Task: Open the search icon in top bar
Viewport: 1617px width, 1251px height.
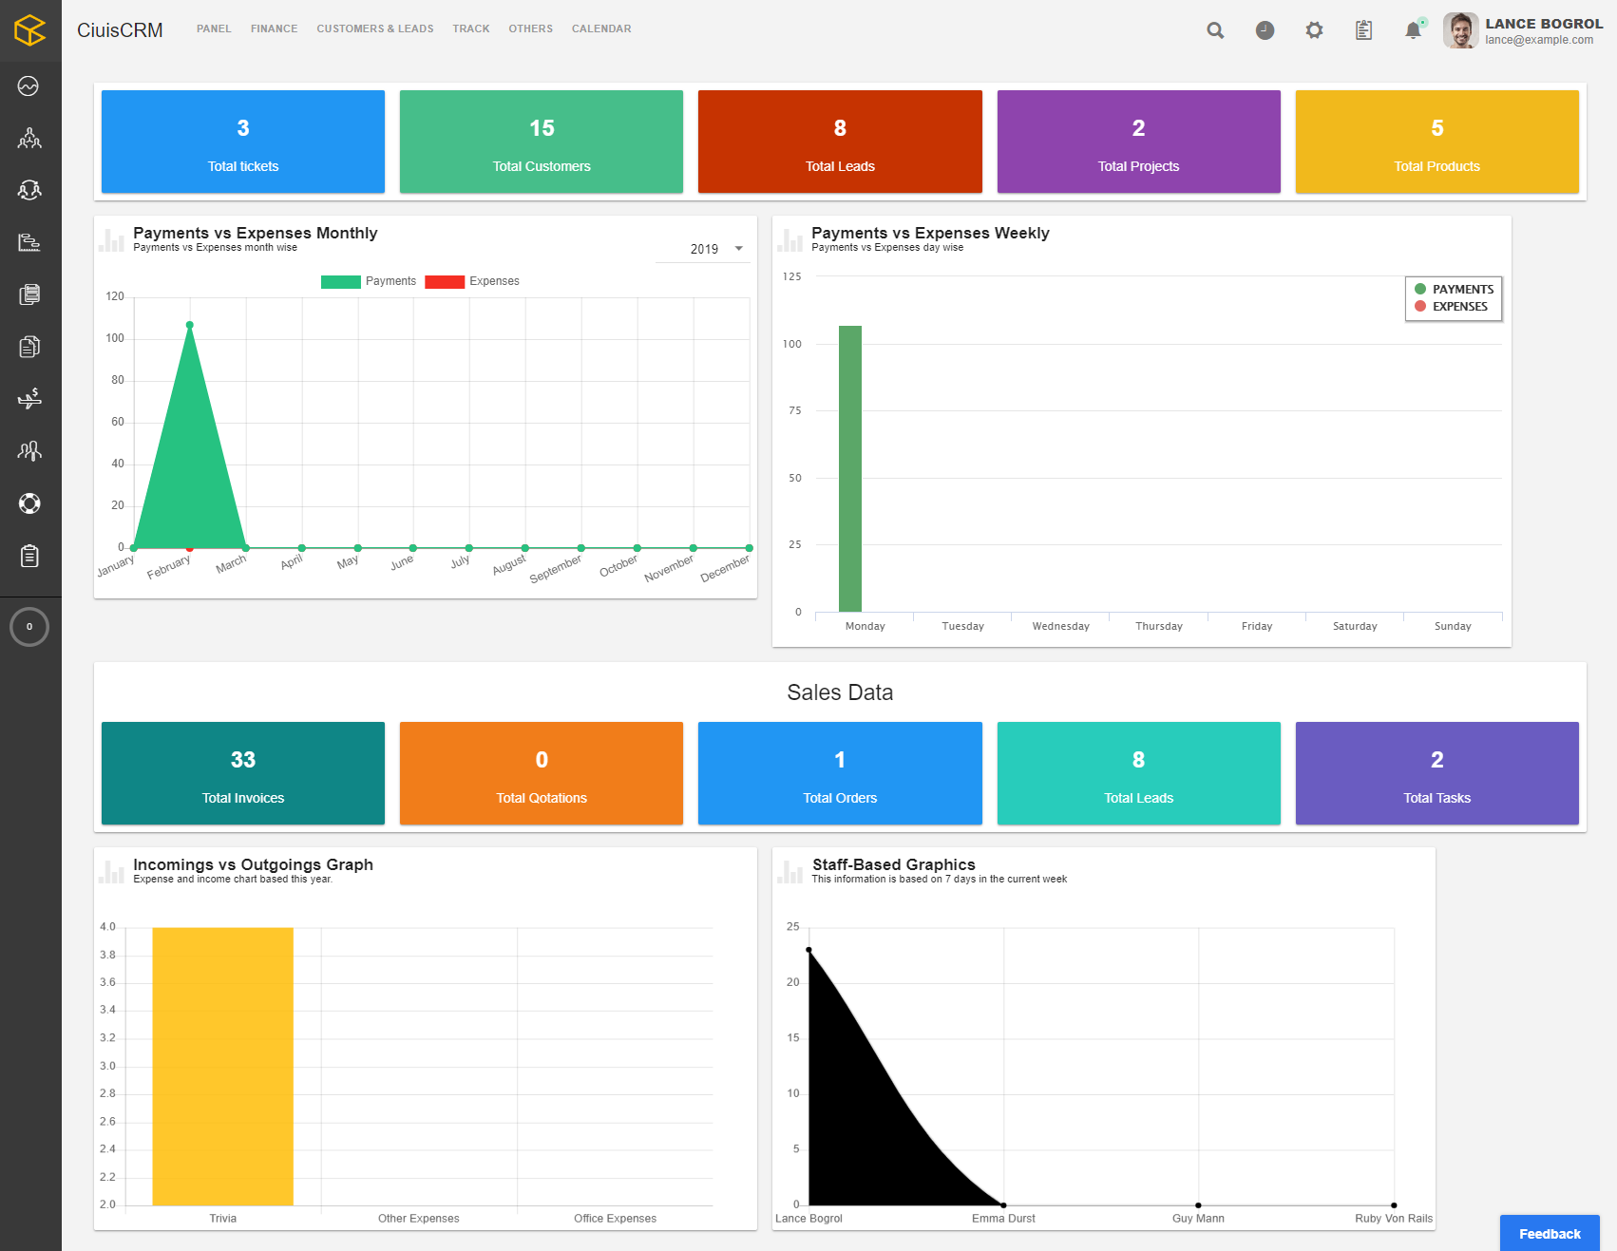Action: 1215,29
